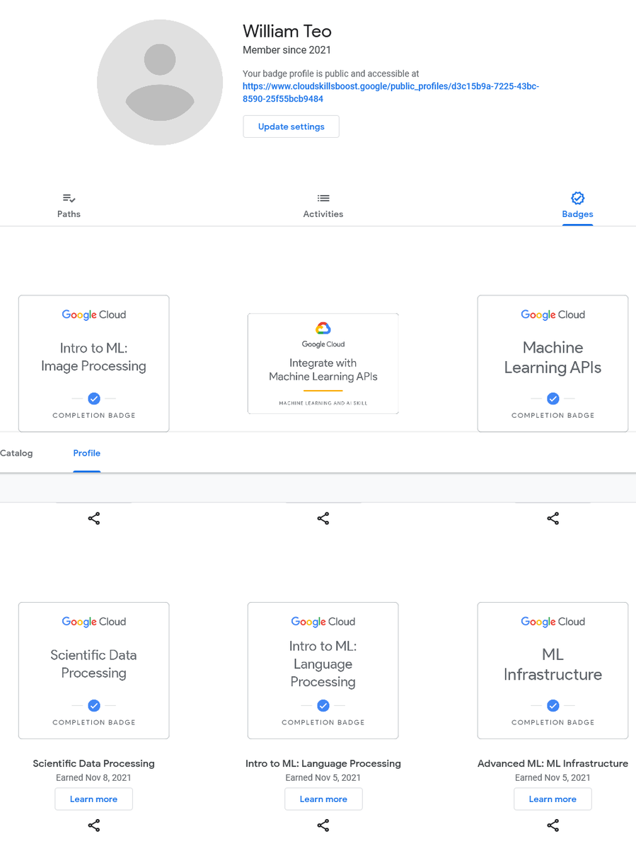Viewport: 636px width, 848px height.
Task: Switch to the Badges tab
Action: point(578,207)
